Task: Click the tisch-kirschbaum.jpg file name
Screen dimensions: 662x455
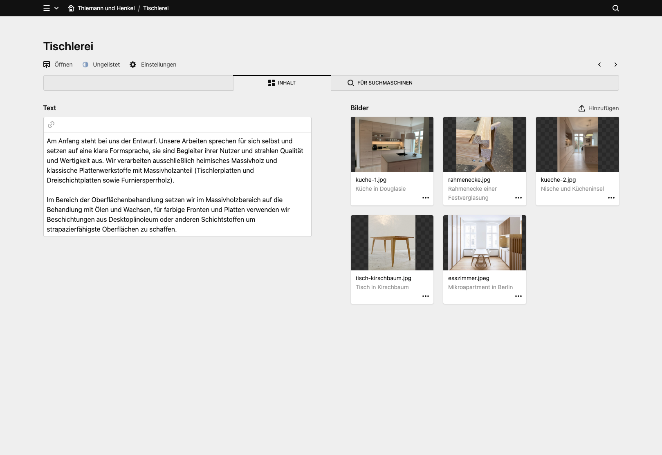Action: pyautogui.click(x=383, y=278)
